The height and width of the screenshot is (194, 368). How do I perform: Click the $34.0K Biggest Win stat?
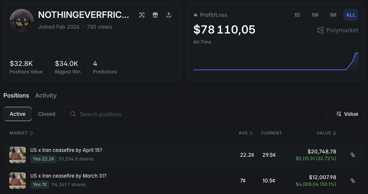[68, 67]
